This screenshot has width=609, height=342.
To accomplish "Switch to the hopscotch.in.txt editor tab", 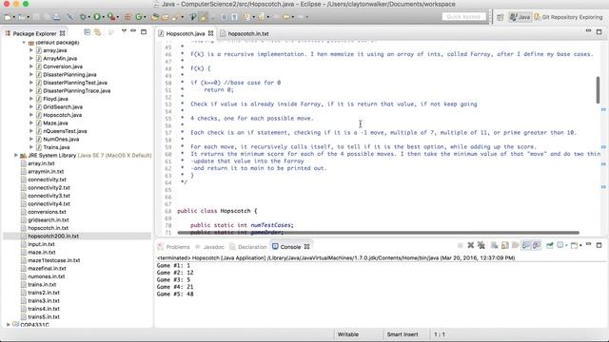I will click(248, 34).
